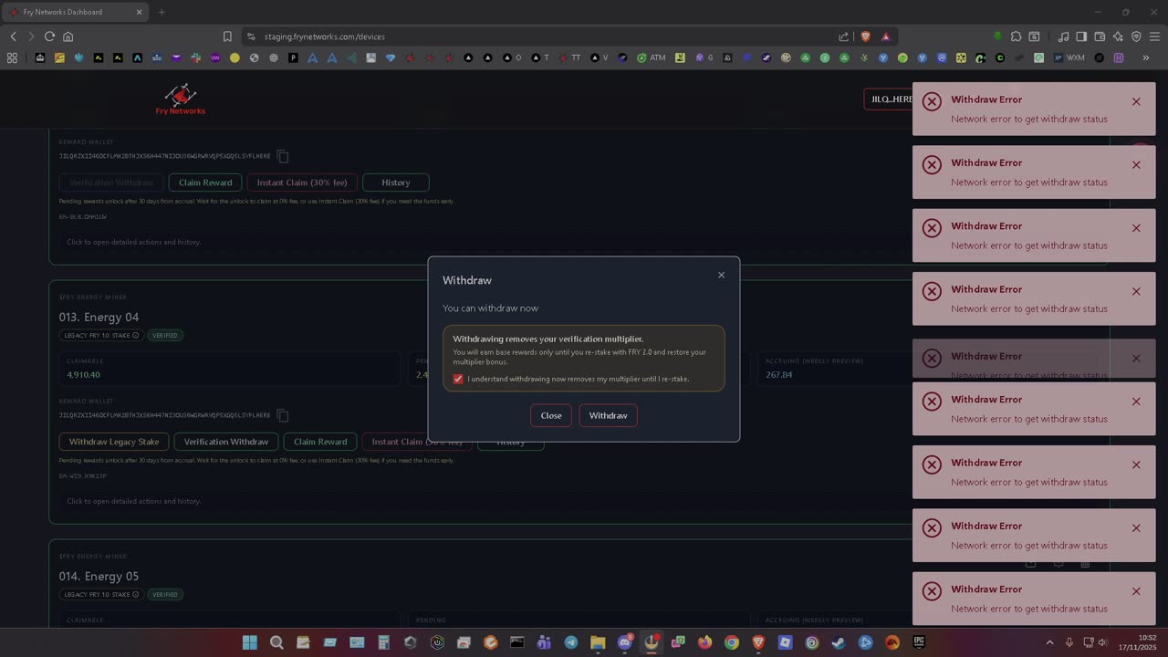
Task: Click the VERIFIED badge on 014. Energy 05
Action: coord(165,594)
